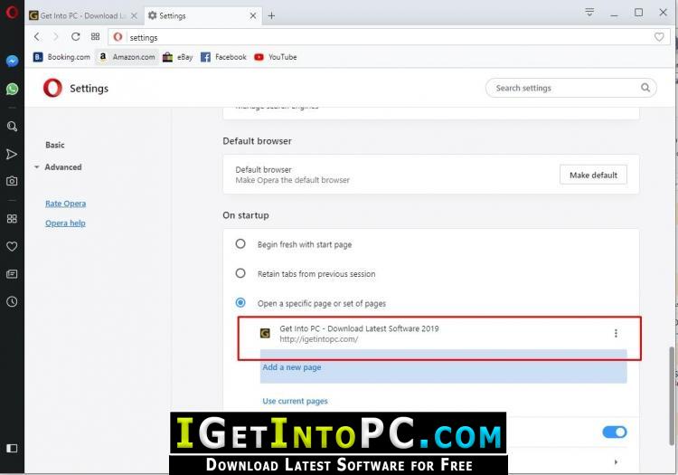The width and height of the screenshot is (678, 475).
Task: Click the Make default button
Action: (593, 175)
